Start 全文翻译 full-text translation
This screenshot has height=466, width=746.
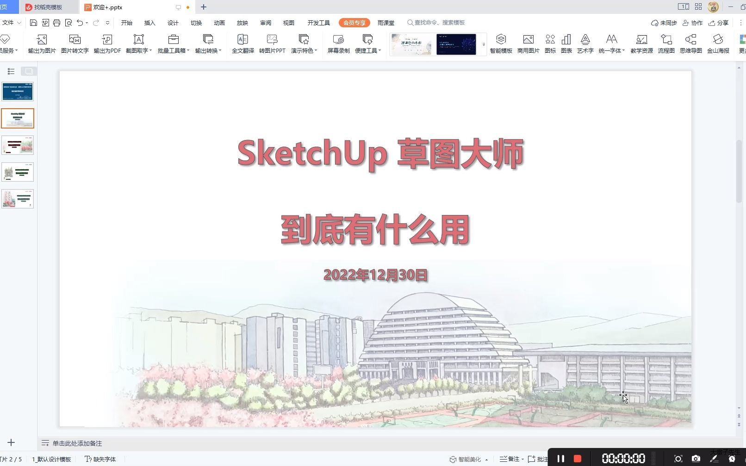[x=242, y=44]
